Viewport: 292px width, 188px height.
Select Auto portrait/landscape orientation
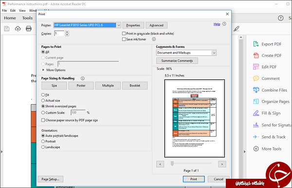coord(43,136)
